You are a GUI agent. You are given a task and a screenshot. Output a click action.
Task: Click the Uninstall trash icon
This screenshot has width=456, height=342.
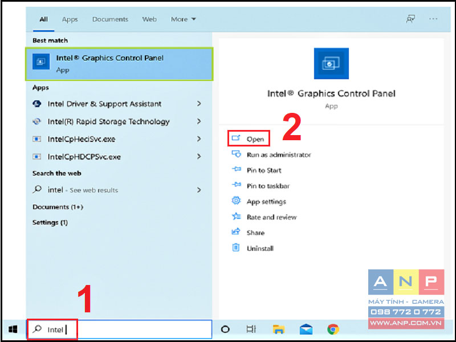click(x=236, y=247)
